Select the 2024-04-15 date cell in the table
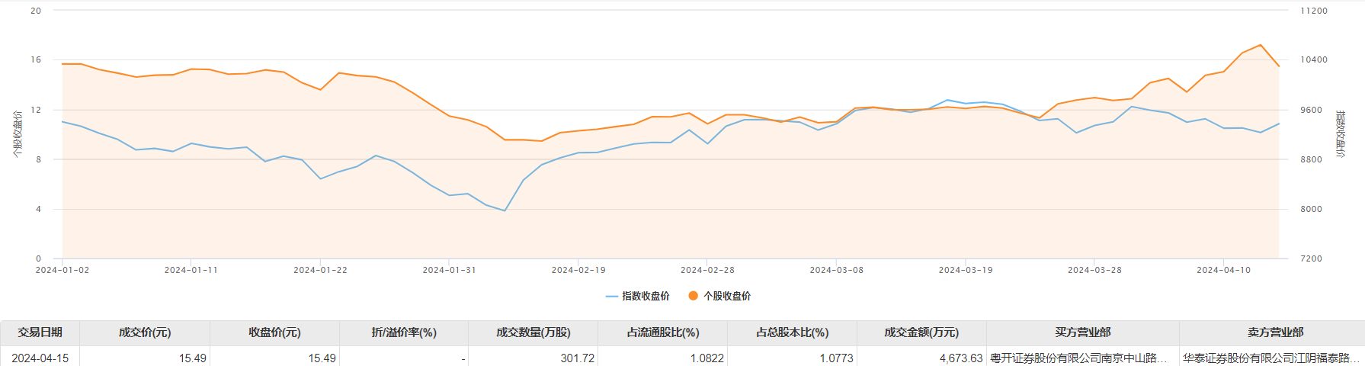Viewport: 1365px width, 366px height. [x=40, y=358]
